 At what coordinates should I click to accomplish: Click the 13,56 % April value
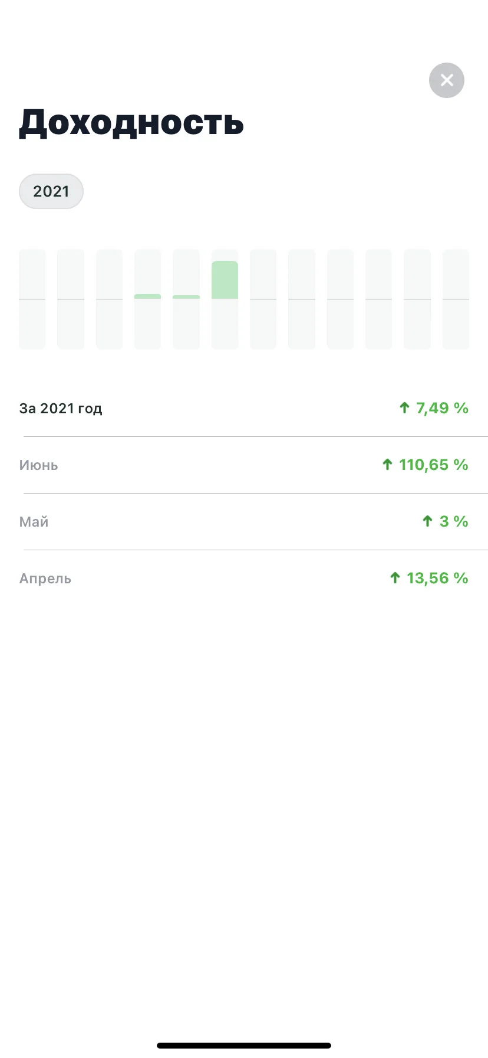(x=437, y=578)
